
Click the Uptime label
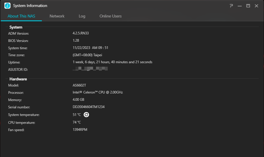(14, 62)
